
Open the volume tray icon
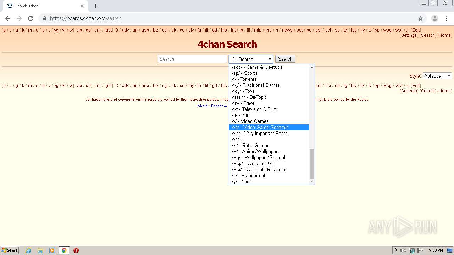coord(403,250)
